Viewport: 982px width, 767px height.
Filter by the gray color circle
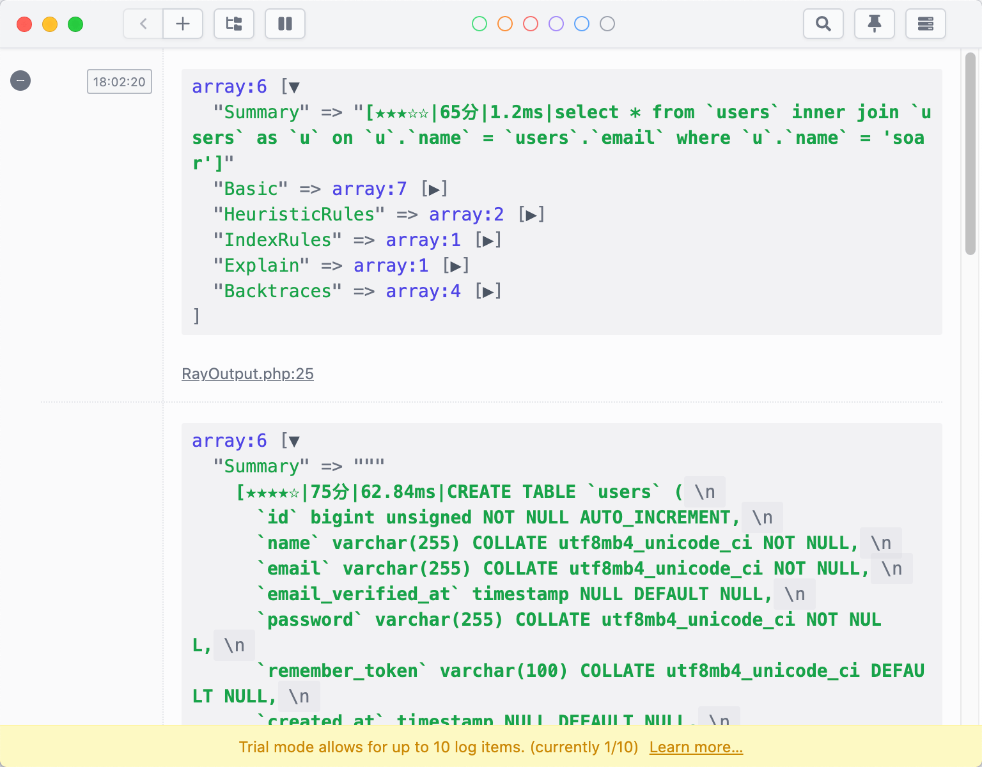(x=607, y=24)
